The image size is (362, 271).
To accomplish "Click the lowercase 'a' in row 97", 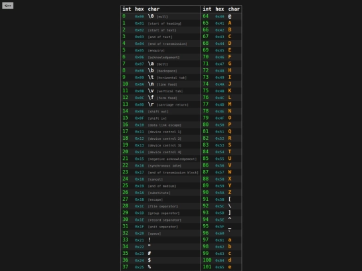I will 229,240.
